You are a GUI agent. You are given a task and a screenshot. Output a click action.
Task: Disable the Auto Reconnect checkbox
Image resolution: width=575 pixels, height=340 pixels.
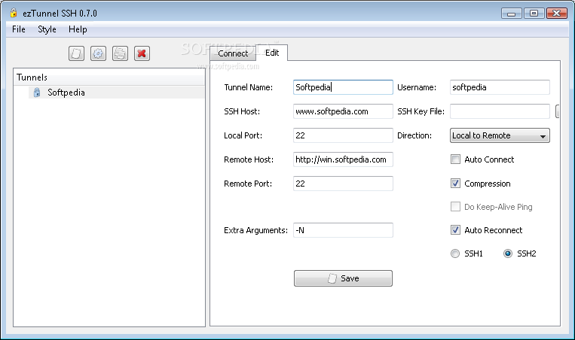[x=455, y=230]
